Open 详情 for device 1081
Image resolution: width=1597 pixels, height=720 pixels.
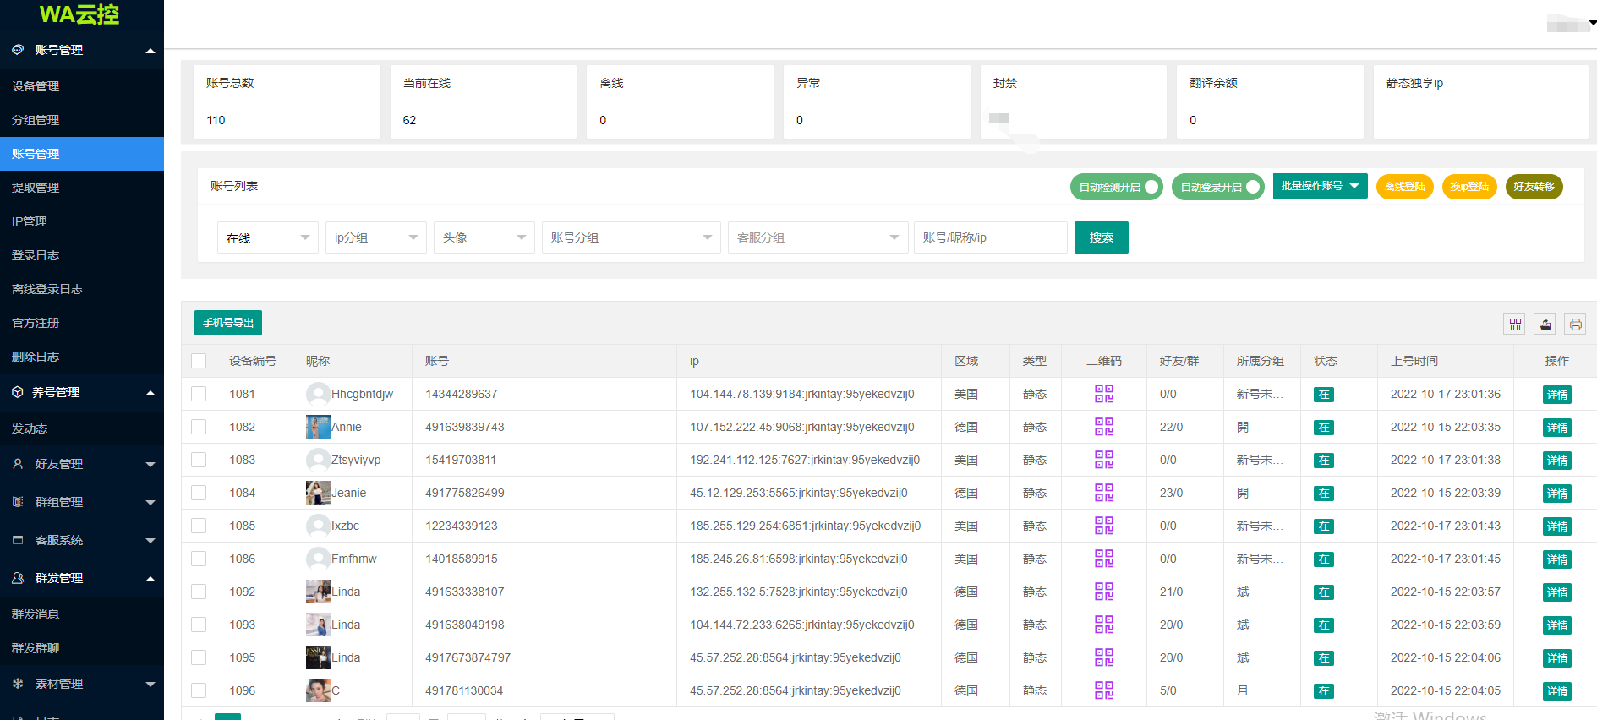[x=1557, y=395]
